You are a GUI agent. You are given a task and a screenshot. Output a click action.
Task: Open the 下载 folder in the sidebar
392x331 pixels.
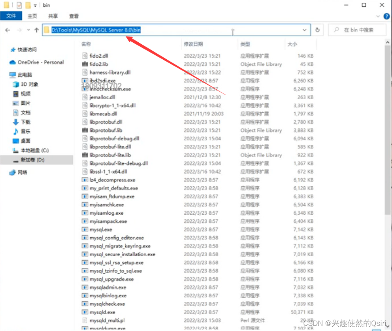click(25, 122)
